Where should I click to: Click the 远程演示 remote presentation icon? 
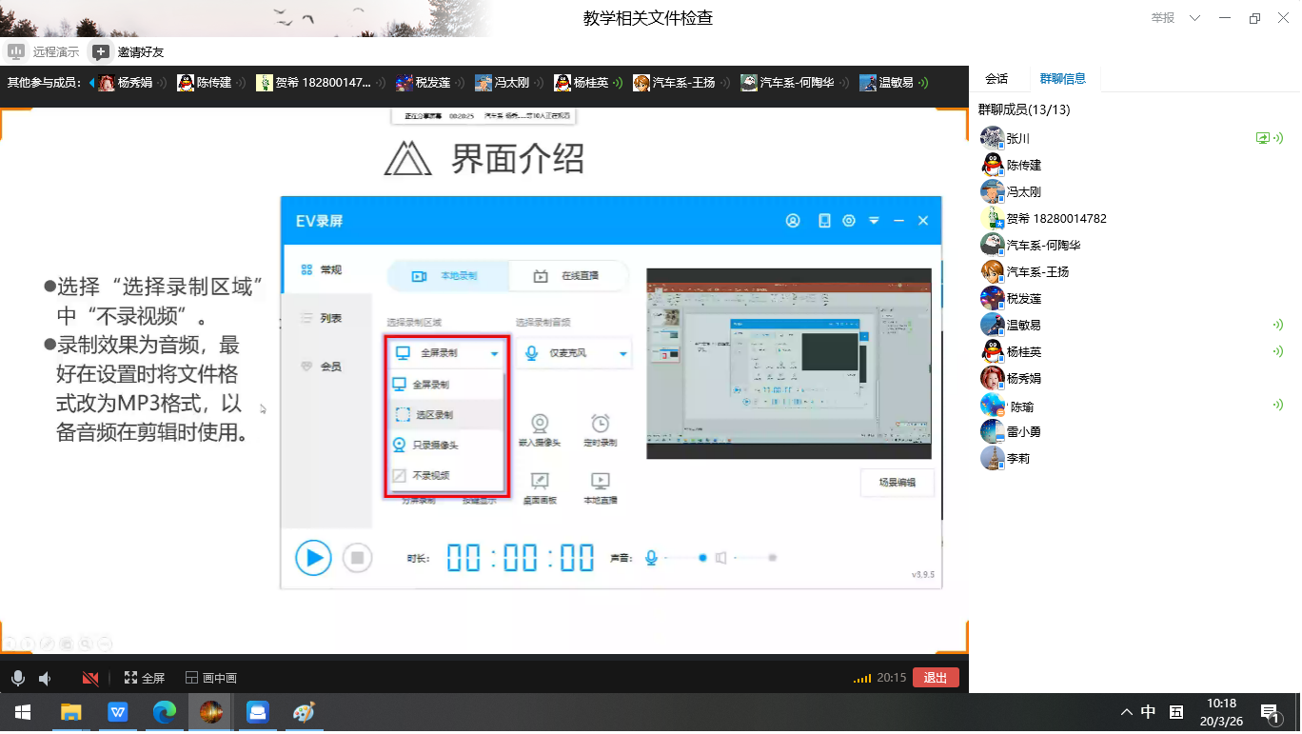coord(16,51)
